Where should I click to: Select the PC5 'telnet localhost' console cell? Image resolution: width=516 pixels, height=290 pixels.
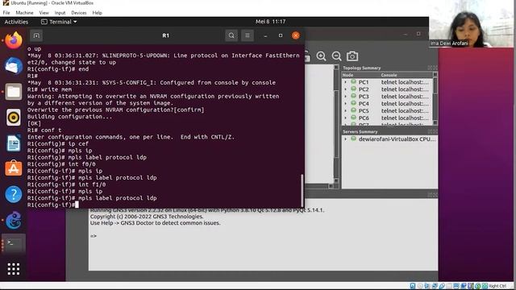click(405, 111)
